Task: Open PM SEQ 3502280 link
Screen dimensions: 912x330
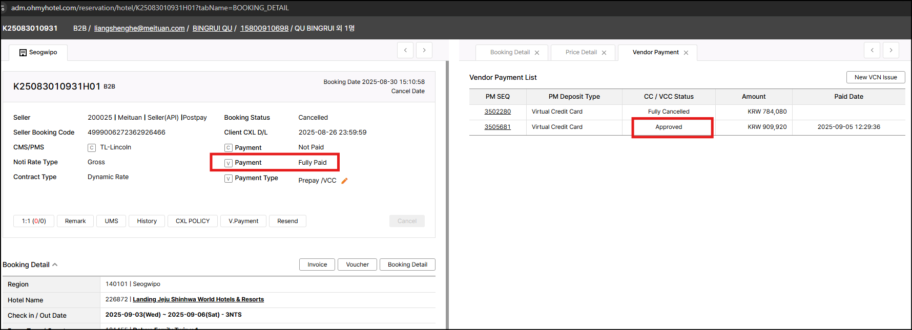Action: point(498,112)
